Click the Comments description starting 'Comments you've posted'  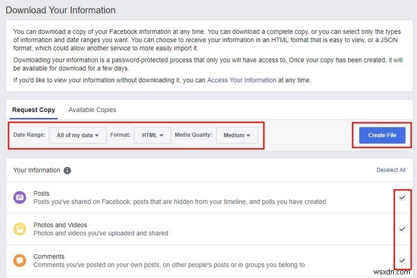tap(169, 265)
